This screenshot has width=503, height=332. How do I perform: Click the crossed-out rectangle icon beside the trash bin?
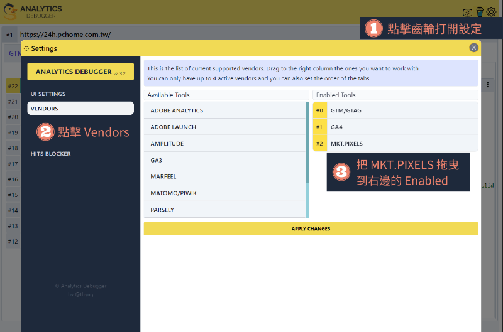(467, 13)
